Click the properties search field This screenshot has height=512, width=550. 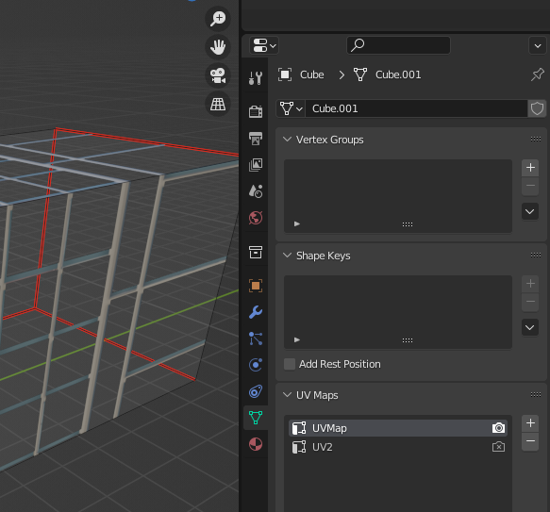click(x=398, y=45)
